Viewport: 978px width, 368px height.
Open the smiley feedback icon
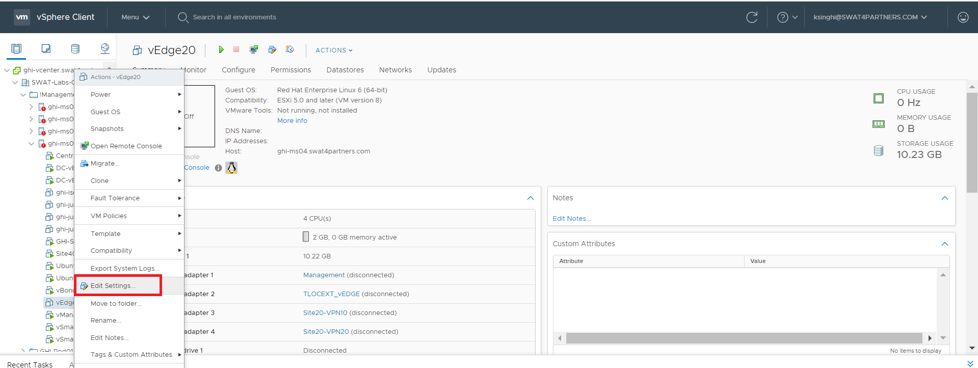click(963, 17)
